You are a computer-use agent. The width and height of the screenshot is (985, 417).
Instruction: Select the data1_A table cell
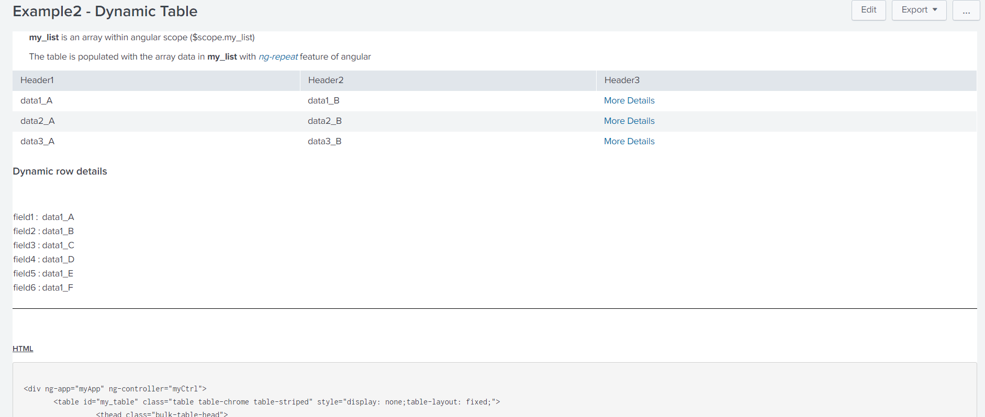click(37, 100)
